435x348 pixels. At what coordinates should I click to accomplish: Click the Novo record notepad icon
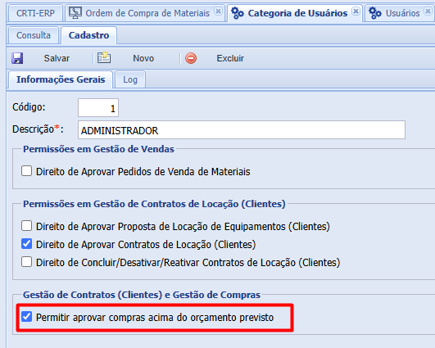coord(104,57)
